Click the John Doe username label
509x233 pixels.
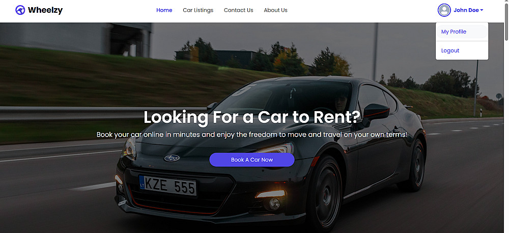[x=466, y=10]
